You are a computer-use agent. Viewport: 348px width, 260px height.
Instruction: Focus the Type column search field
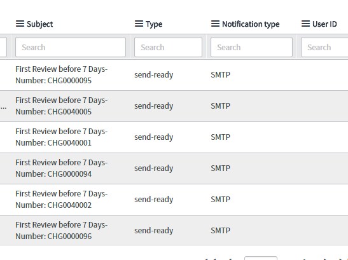pyautogui.click(x=168, y=47)
